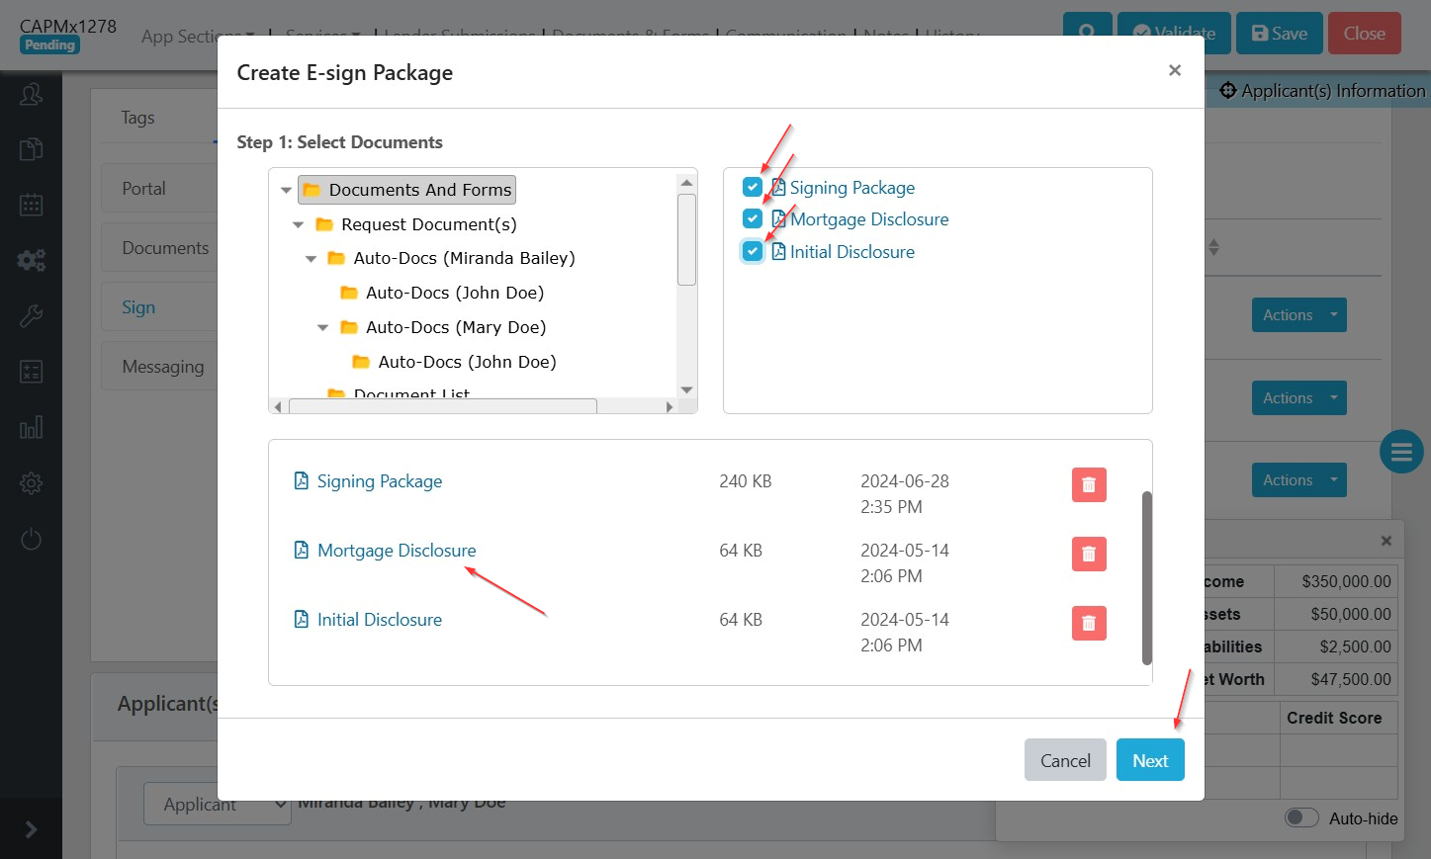Open the calendar icon in the sidebar
Viewport: 1431px width, 859px height.
[31, 205]
